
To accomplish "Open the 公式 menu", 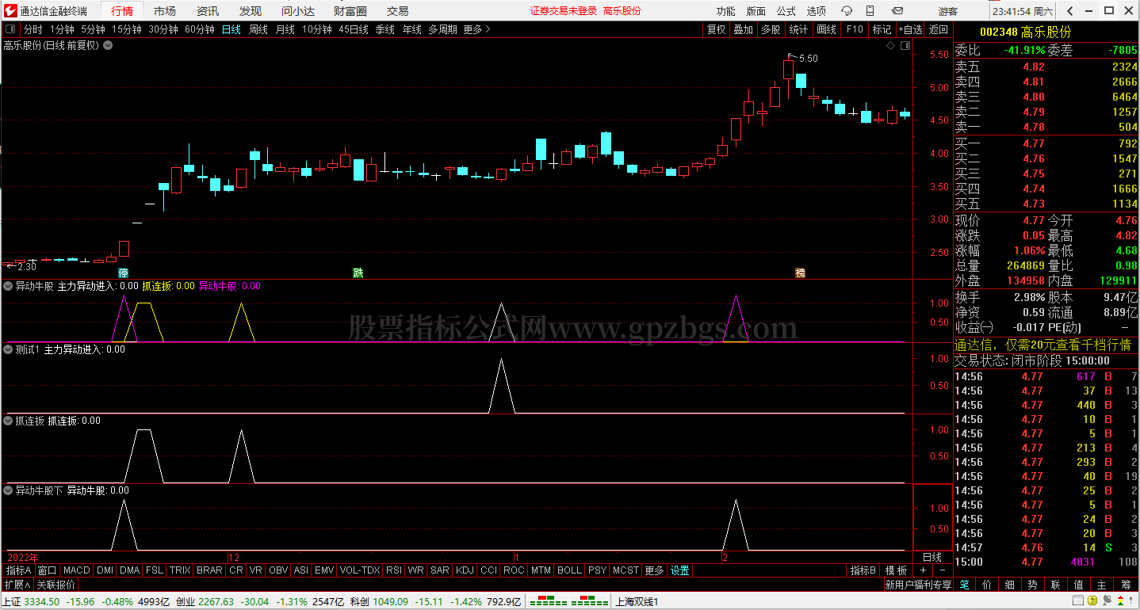I will point(786,11).
